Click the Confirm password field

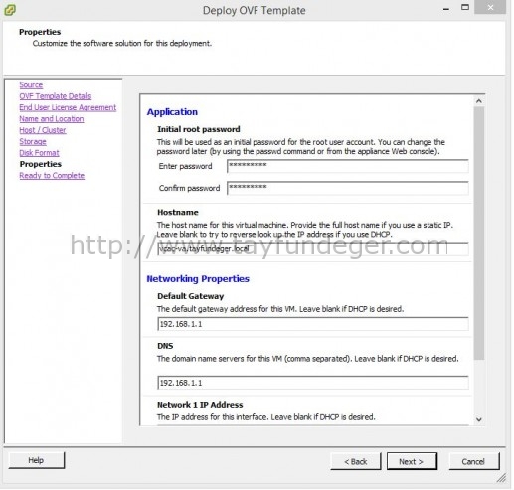click(348, 188)
